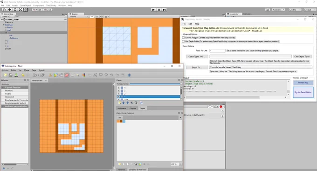
Task: Toggle Pivot handle mode button in Unity
Action: click(x=37, y=10)
